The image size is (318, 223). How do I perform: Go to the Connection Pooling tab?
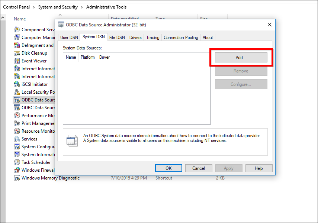point(181,38)
